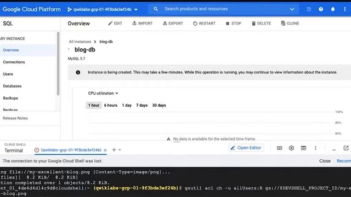Viewport: 351px width, 197px height.
Task: Select the 1 day time range
Action: pyautogui.click(x=127, y=105)
